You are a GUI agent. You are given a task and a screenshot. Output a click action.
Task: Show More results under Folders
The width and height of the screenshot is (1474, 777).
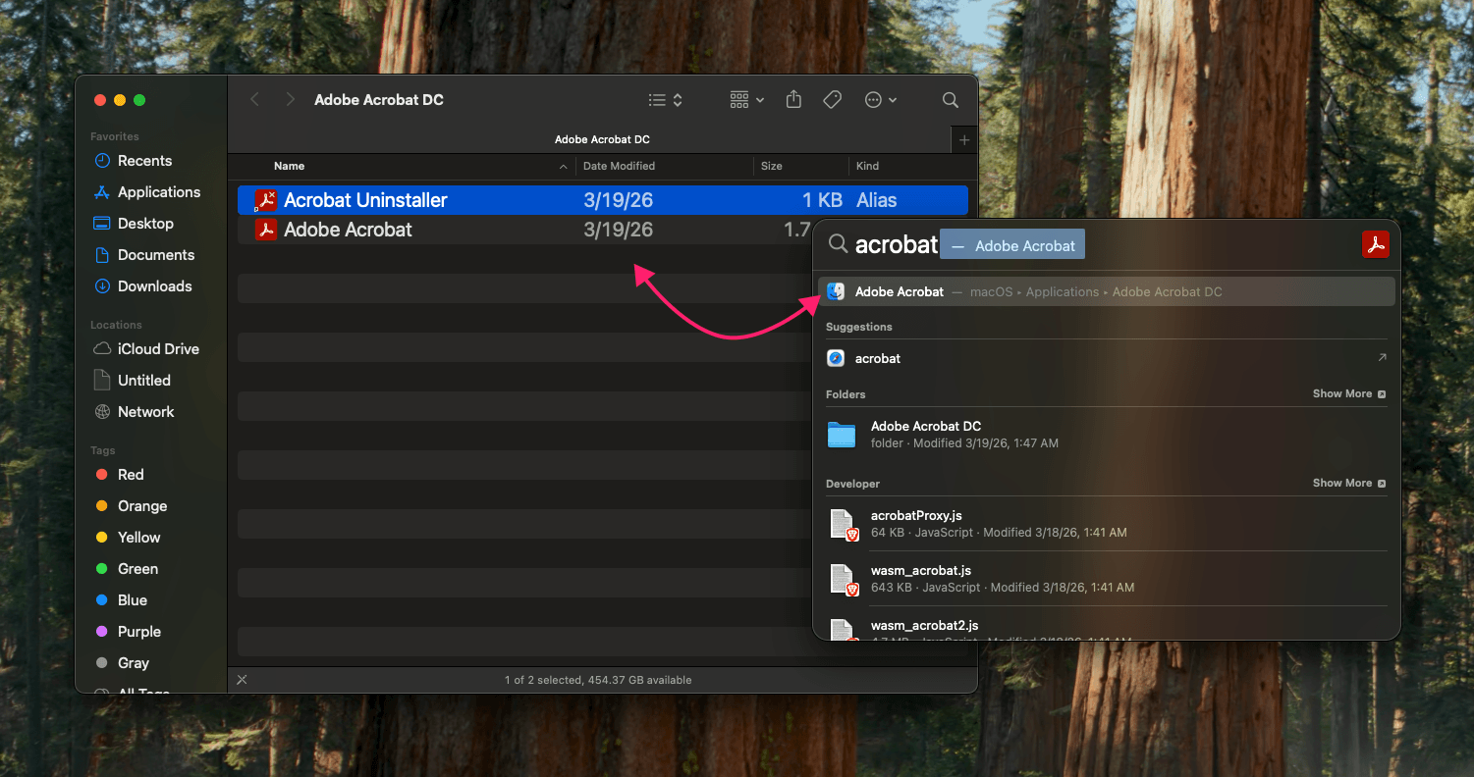pyautogui.click(x=1349, y=393)
